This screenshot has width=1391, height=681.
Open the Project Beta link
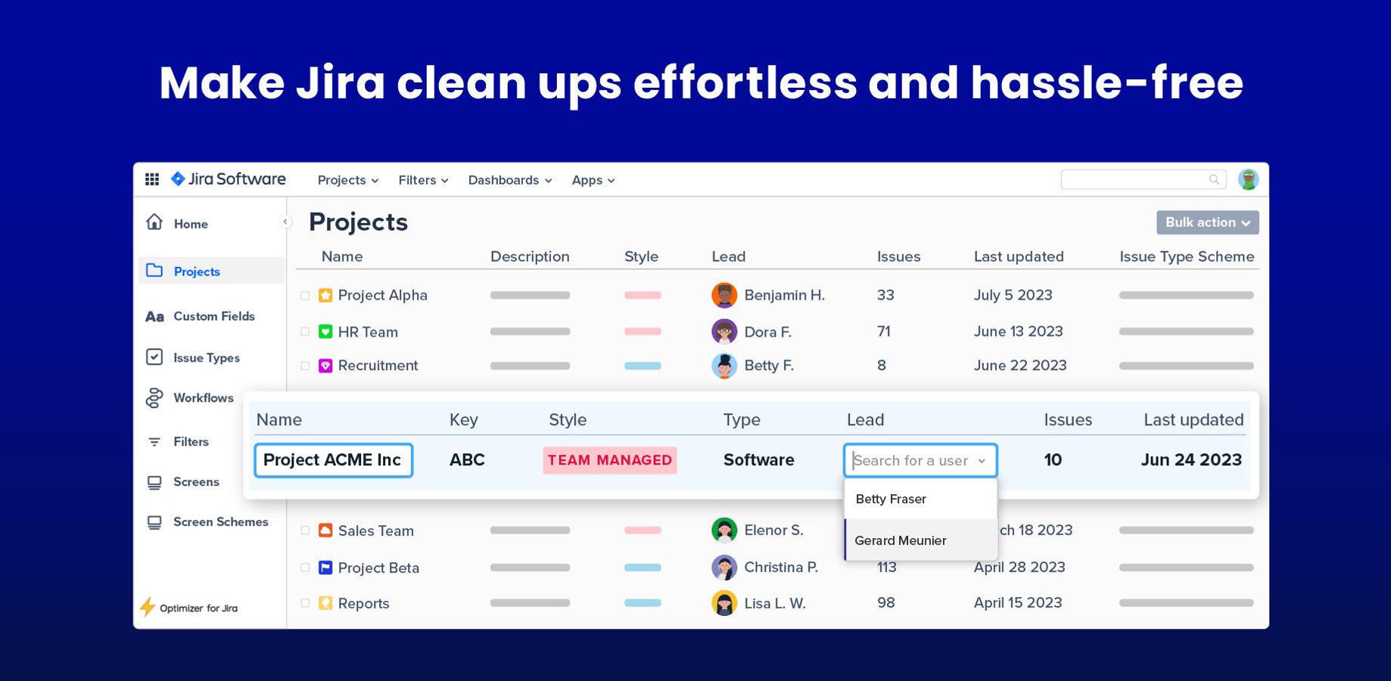coord(378,567)
